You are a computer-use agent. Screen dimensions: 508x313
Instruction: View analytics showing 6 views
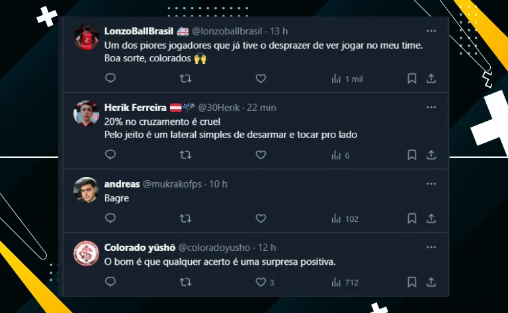pos(341,155)
